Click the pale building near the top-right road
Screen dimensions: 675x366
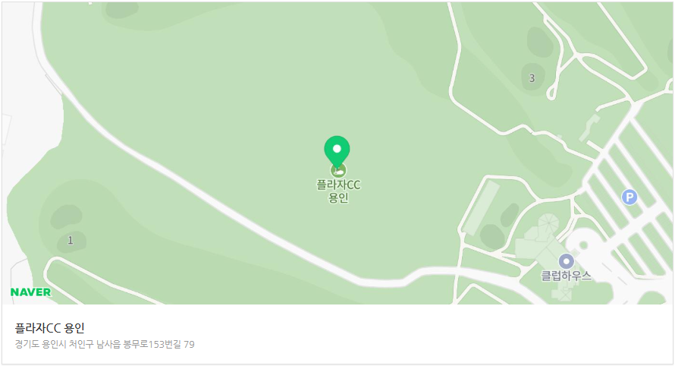589,127
